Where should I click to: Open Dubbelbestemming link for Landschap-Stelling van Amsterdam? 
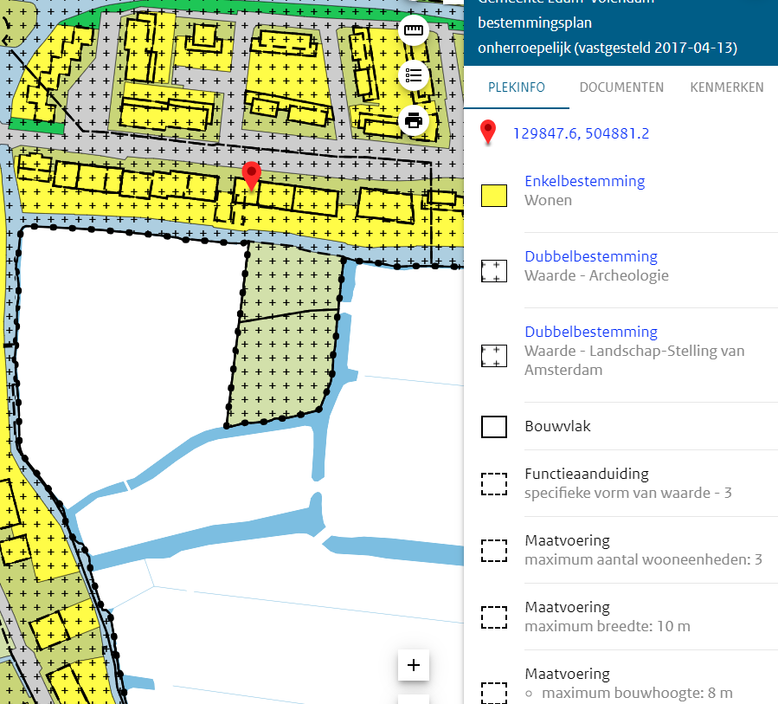590,332
